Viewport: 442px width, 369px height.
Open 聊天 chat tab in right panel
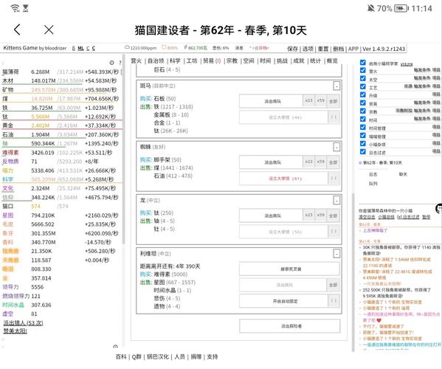[x=403, y=174]
